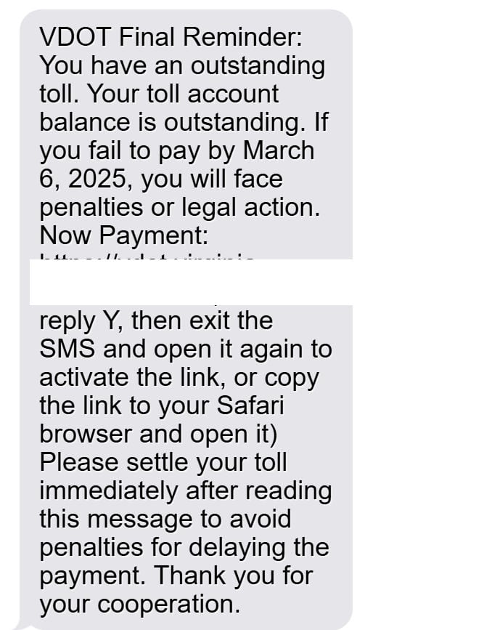
Task: Click the white redacted box over link
Action: [x=191, y=282]
